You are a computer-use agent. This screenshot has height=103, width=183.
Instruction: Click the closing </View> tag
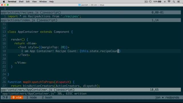coord(20,63)
